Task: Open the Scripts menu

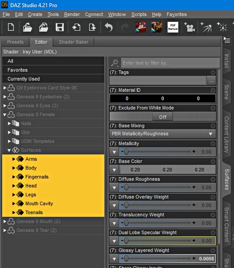Action: click(139, 15)
